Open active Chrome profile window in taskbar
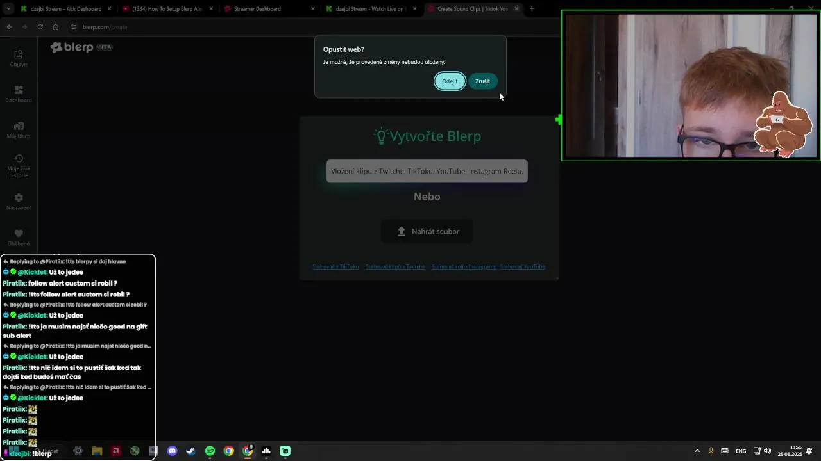 (x=248, y=451)
